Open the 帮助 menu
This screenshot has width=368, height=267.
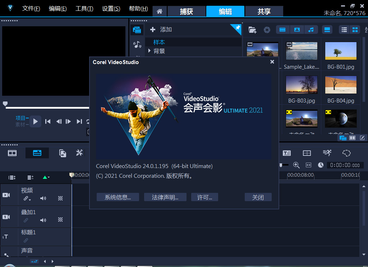pos(138,9)
